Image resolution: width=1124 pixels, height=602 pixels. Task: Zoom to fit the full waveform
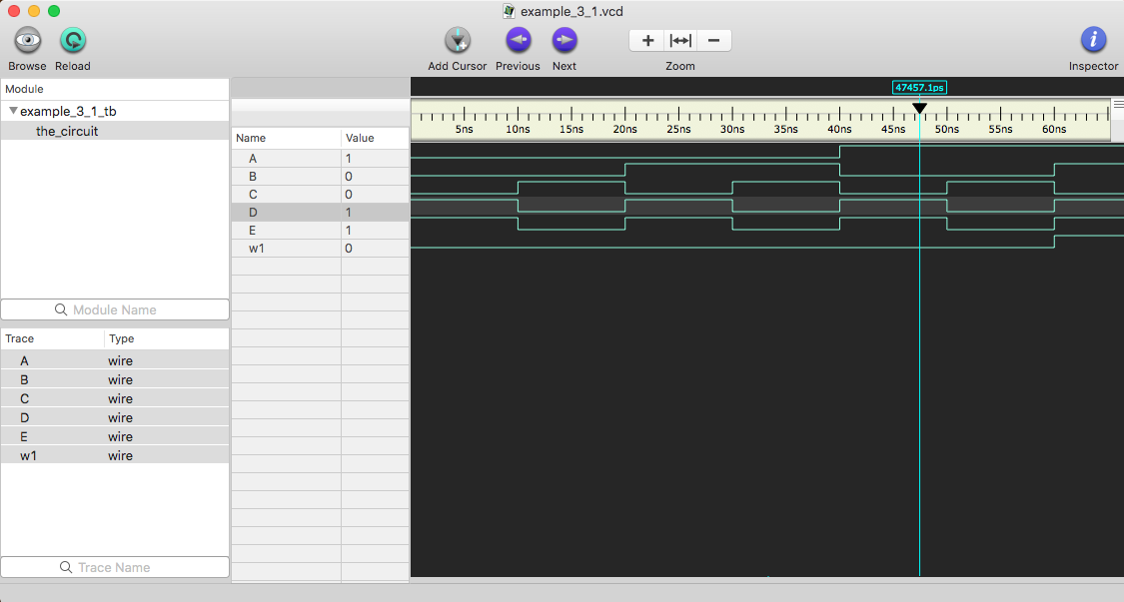(680, 40)
